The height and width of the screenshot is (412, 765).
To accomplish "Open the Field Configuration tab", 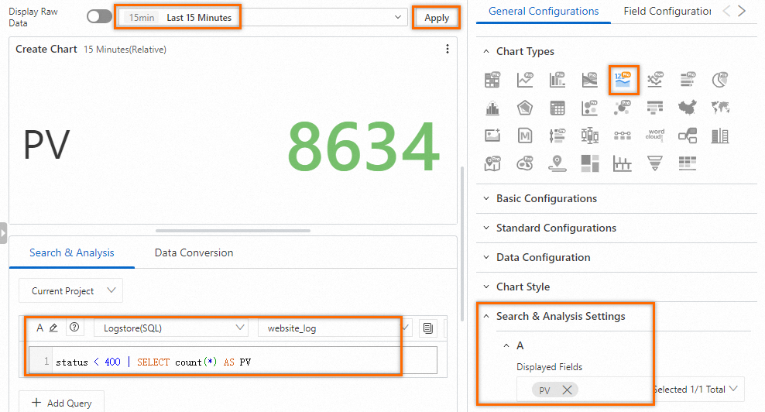I will 667,11.
